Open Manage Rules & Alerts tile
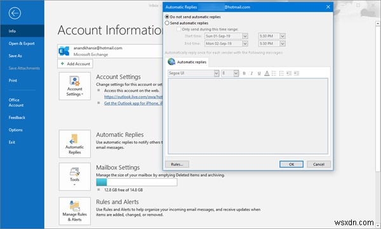This screenshot has width=381, height=229. click(74, 211)
